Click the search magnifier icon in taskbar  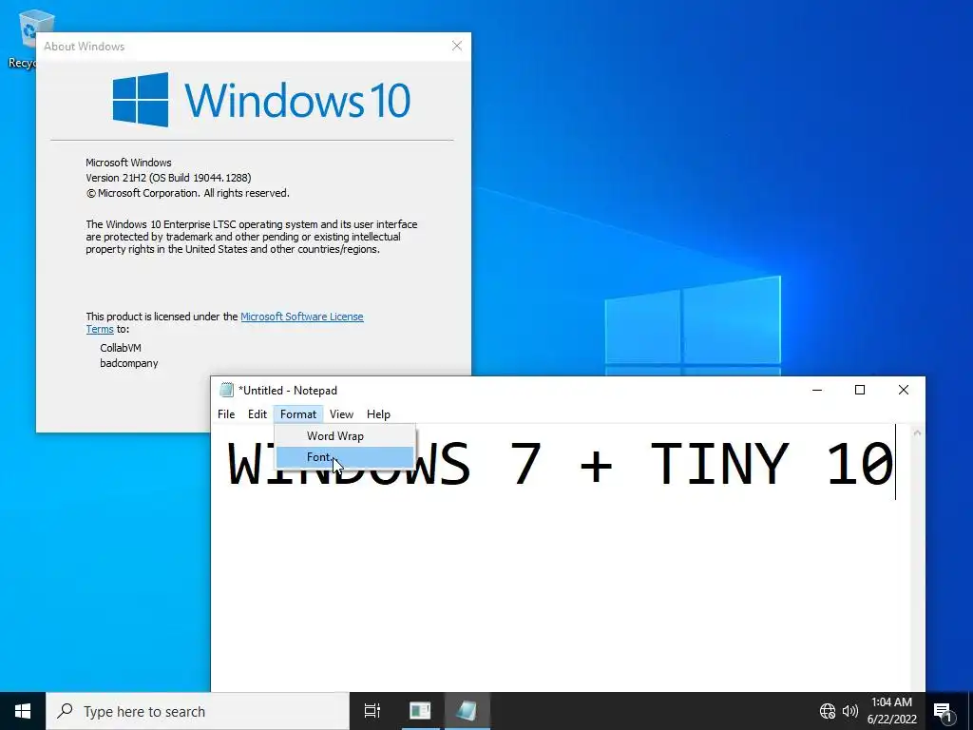(65, 711)
